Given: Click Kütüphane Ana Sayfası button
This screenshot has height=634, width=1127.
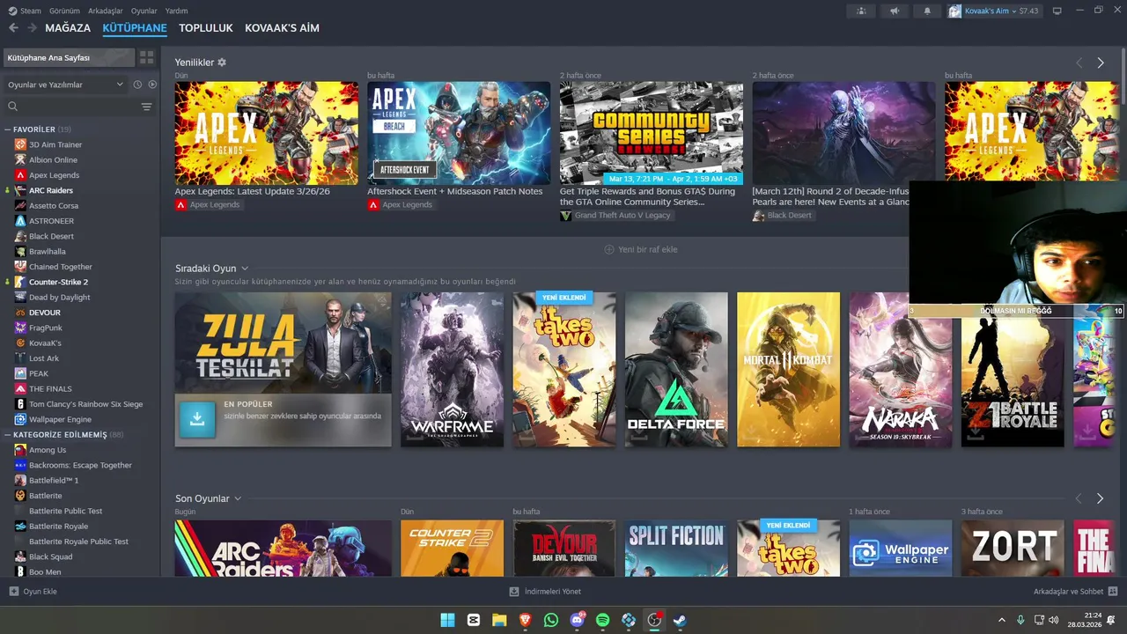Looking at the screenshot, I should [68, 57].
